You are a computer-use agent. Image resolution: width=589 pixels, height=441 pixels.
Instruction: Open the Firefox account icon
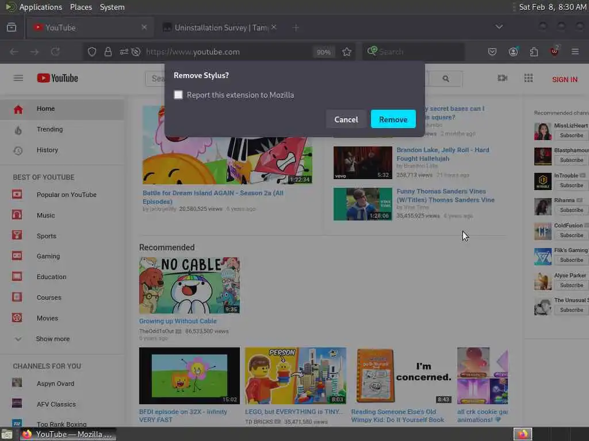(x=513, y=52)
